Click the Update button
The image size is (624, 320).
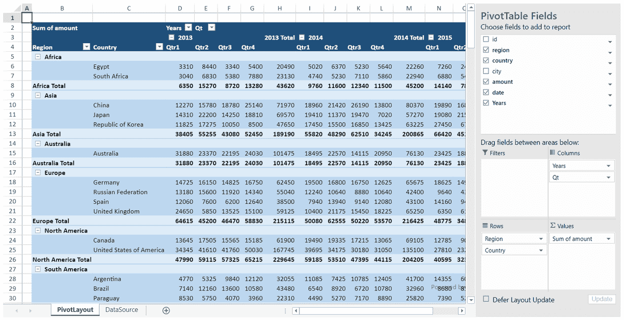pyautogui.click(x=602, y=299)
